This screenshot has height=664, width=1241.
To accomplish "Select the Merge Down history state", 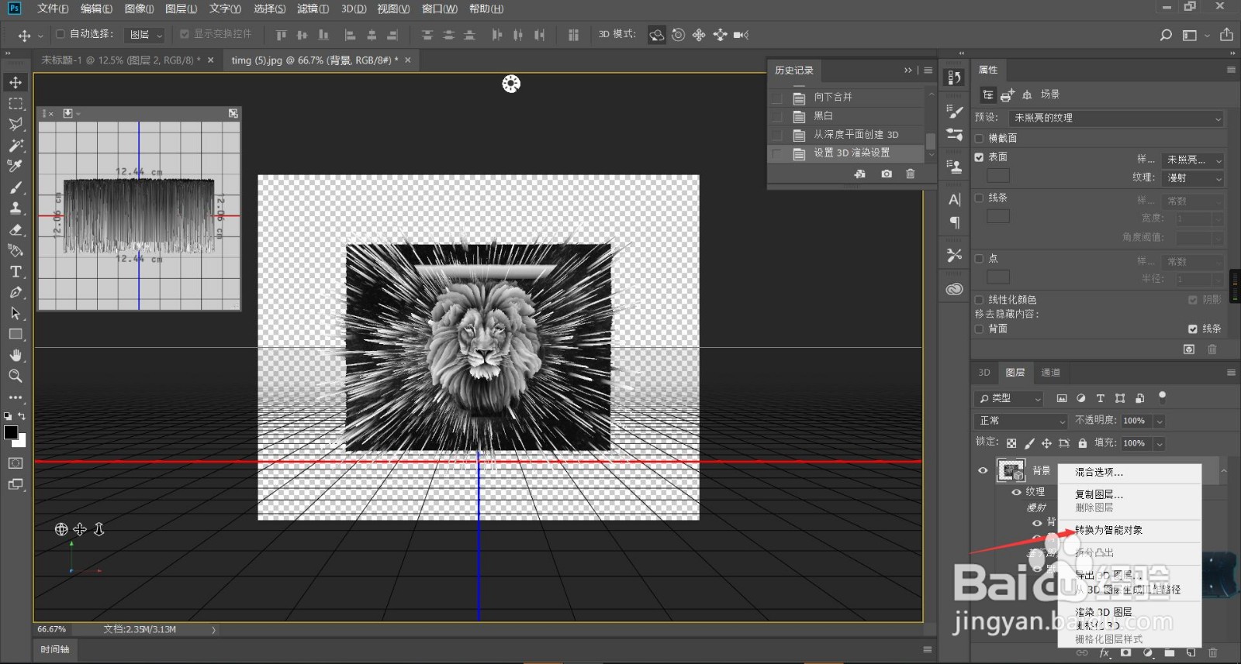I will 846,98.
